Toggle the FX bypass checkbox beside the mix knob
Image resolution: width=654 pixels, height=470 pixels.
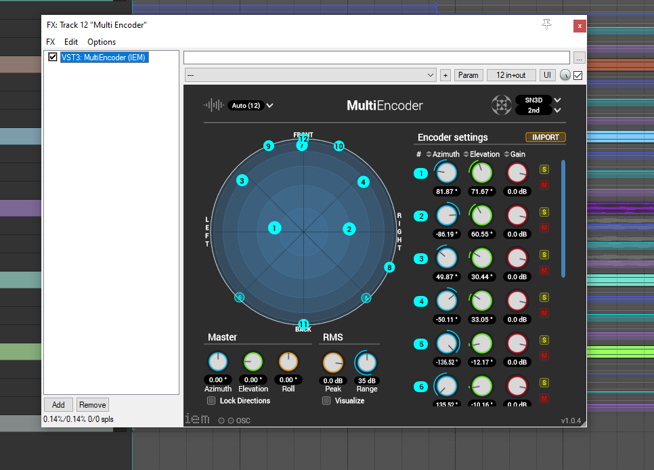577,76
